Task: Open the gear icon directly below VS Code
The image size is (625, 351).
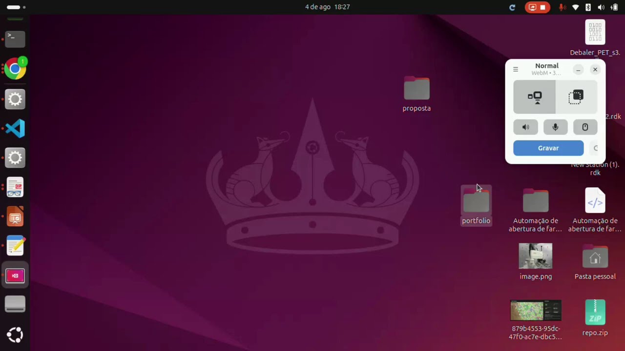Action: [15, 157]
